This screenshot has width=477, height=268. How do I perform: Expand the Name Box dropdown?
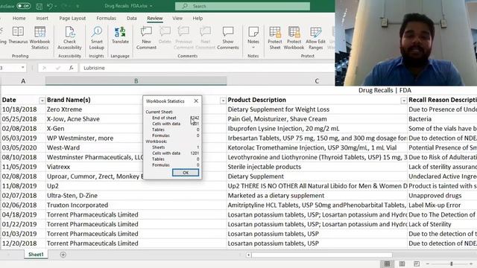tap(23, 68)
